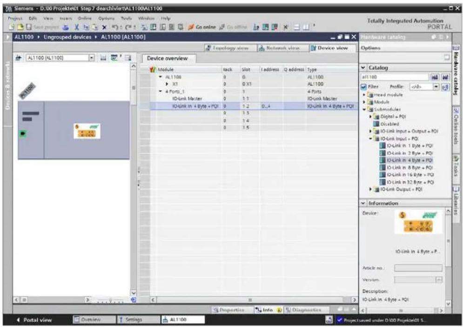The width and height of the screenshot is (463, 327).
Task: Switch to Network view tab
Action: point(283,48)
